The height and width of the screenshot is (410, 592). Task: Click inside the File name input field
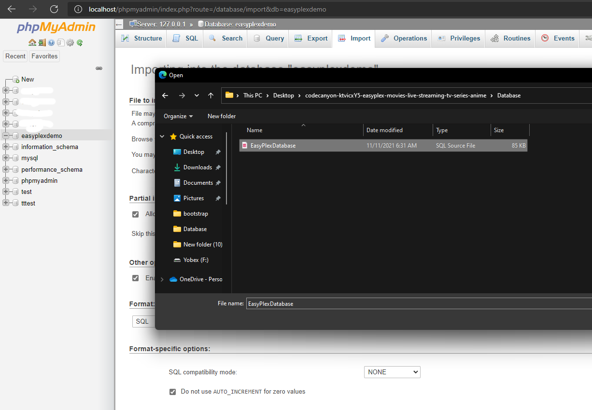coord(338,303)
